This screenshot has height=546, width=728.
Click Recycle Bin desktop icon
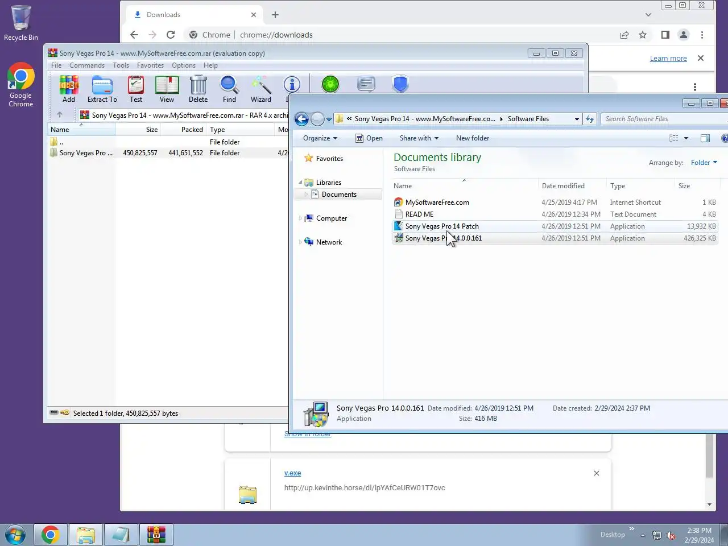click(21, 23)
